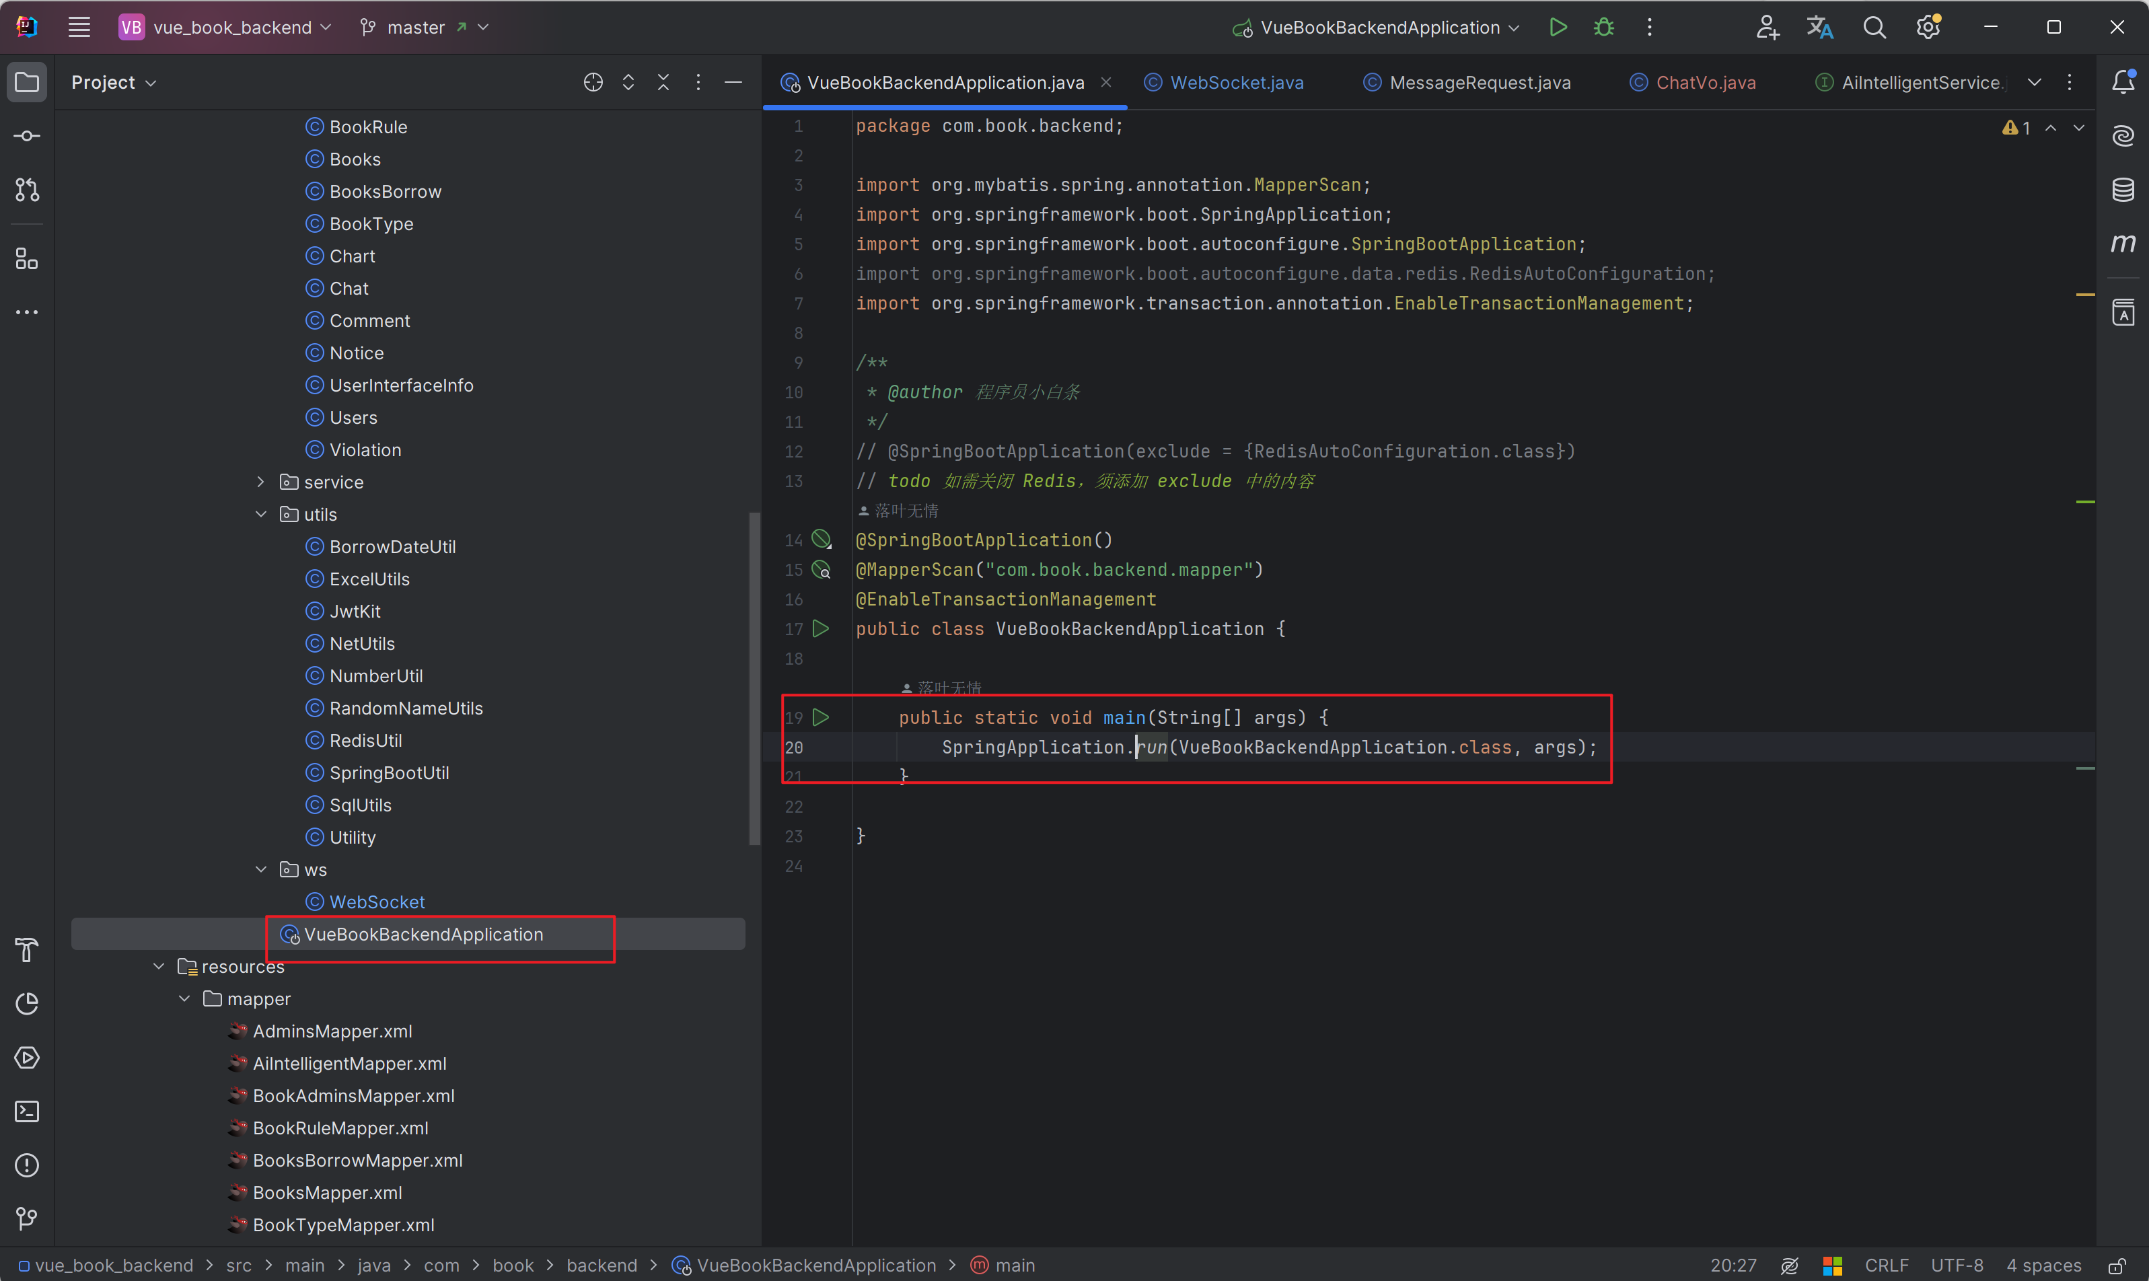Start debugging with the bug icon
This screenshot has width=2149, height=1281.
pyautogui.click(x=1603, y=27)
